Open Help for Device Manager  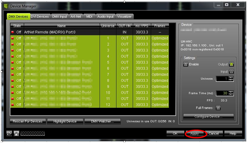233,133
